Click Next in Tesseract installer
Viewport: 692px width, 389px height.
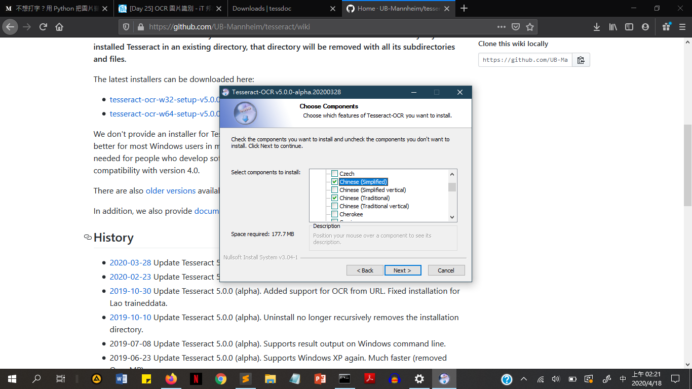click(402, 270)
